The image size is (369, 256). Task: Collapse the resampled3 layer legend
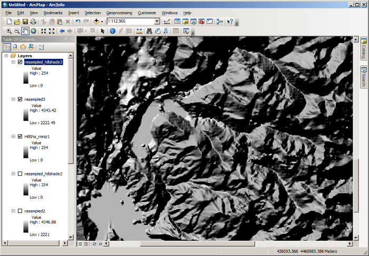(13, 99)
